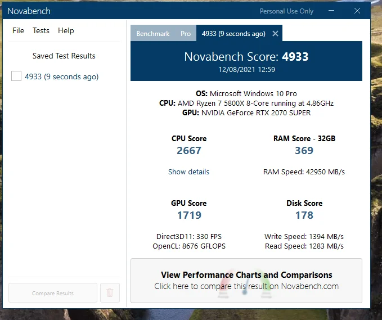
Task: Open the File menu
Action: [x=18, y=31]
